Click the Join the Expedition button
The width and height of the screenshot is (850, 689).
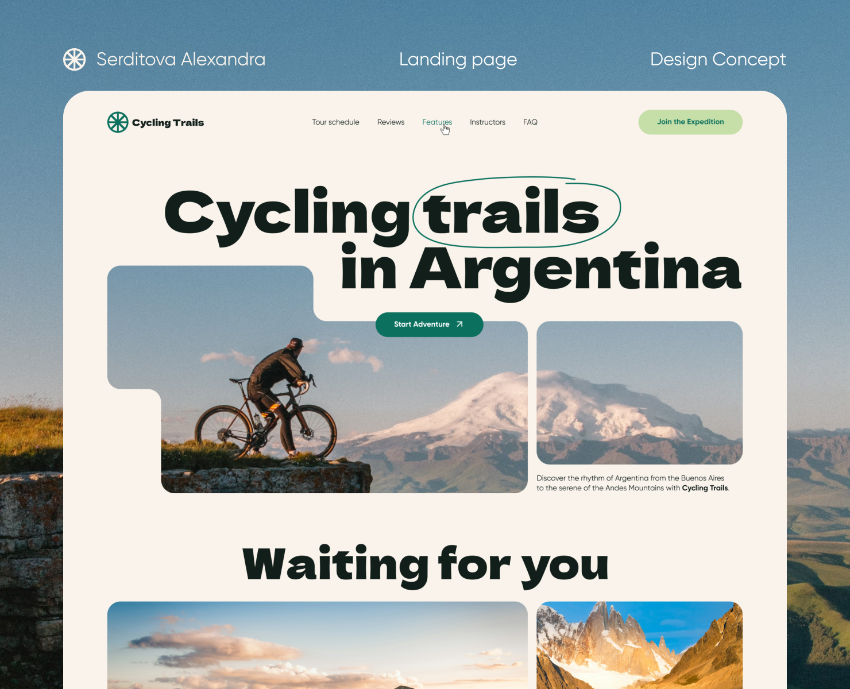690,122
